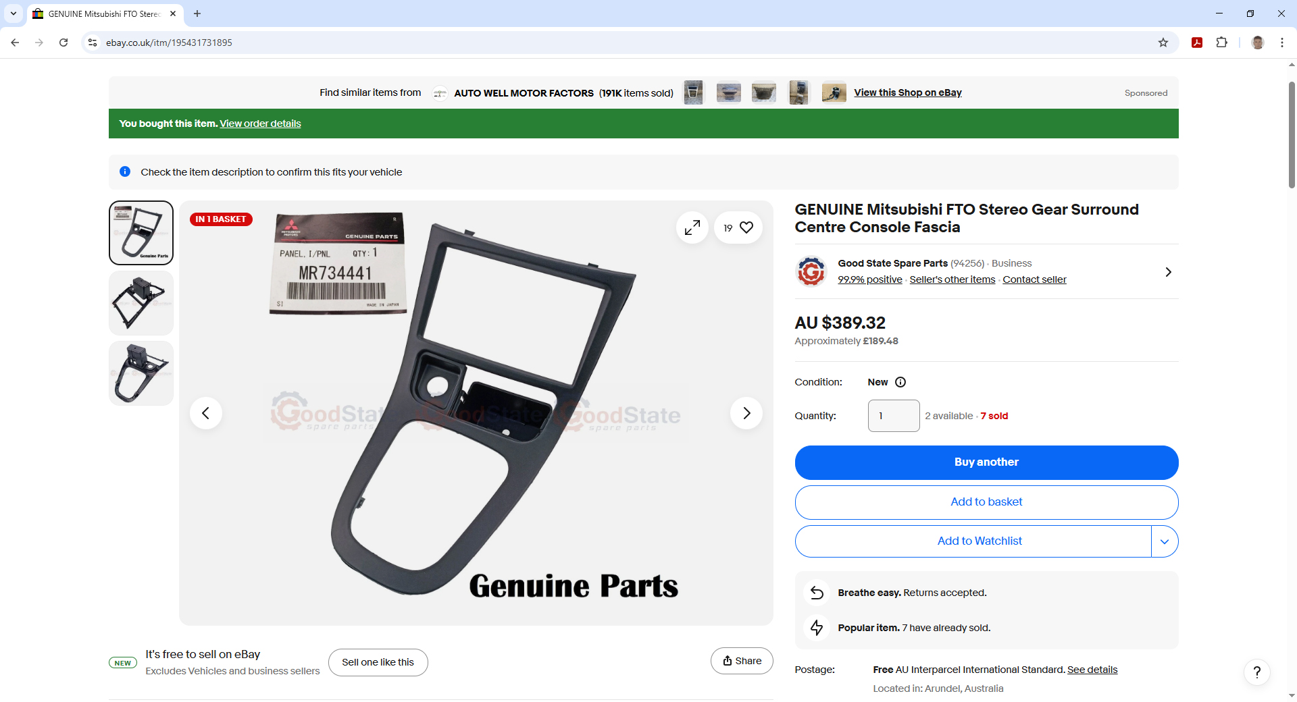Select the third product thumbnail
This screenshot has width=1297, height=702.
(141, 373)
